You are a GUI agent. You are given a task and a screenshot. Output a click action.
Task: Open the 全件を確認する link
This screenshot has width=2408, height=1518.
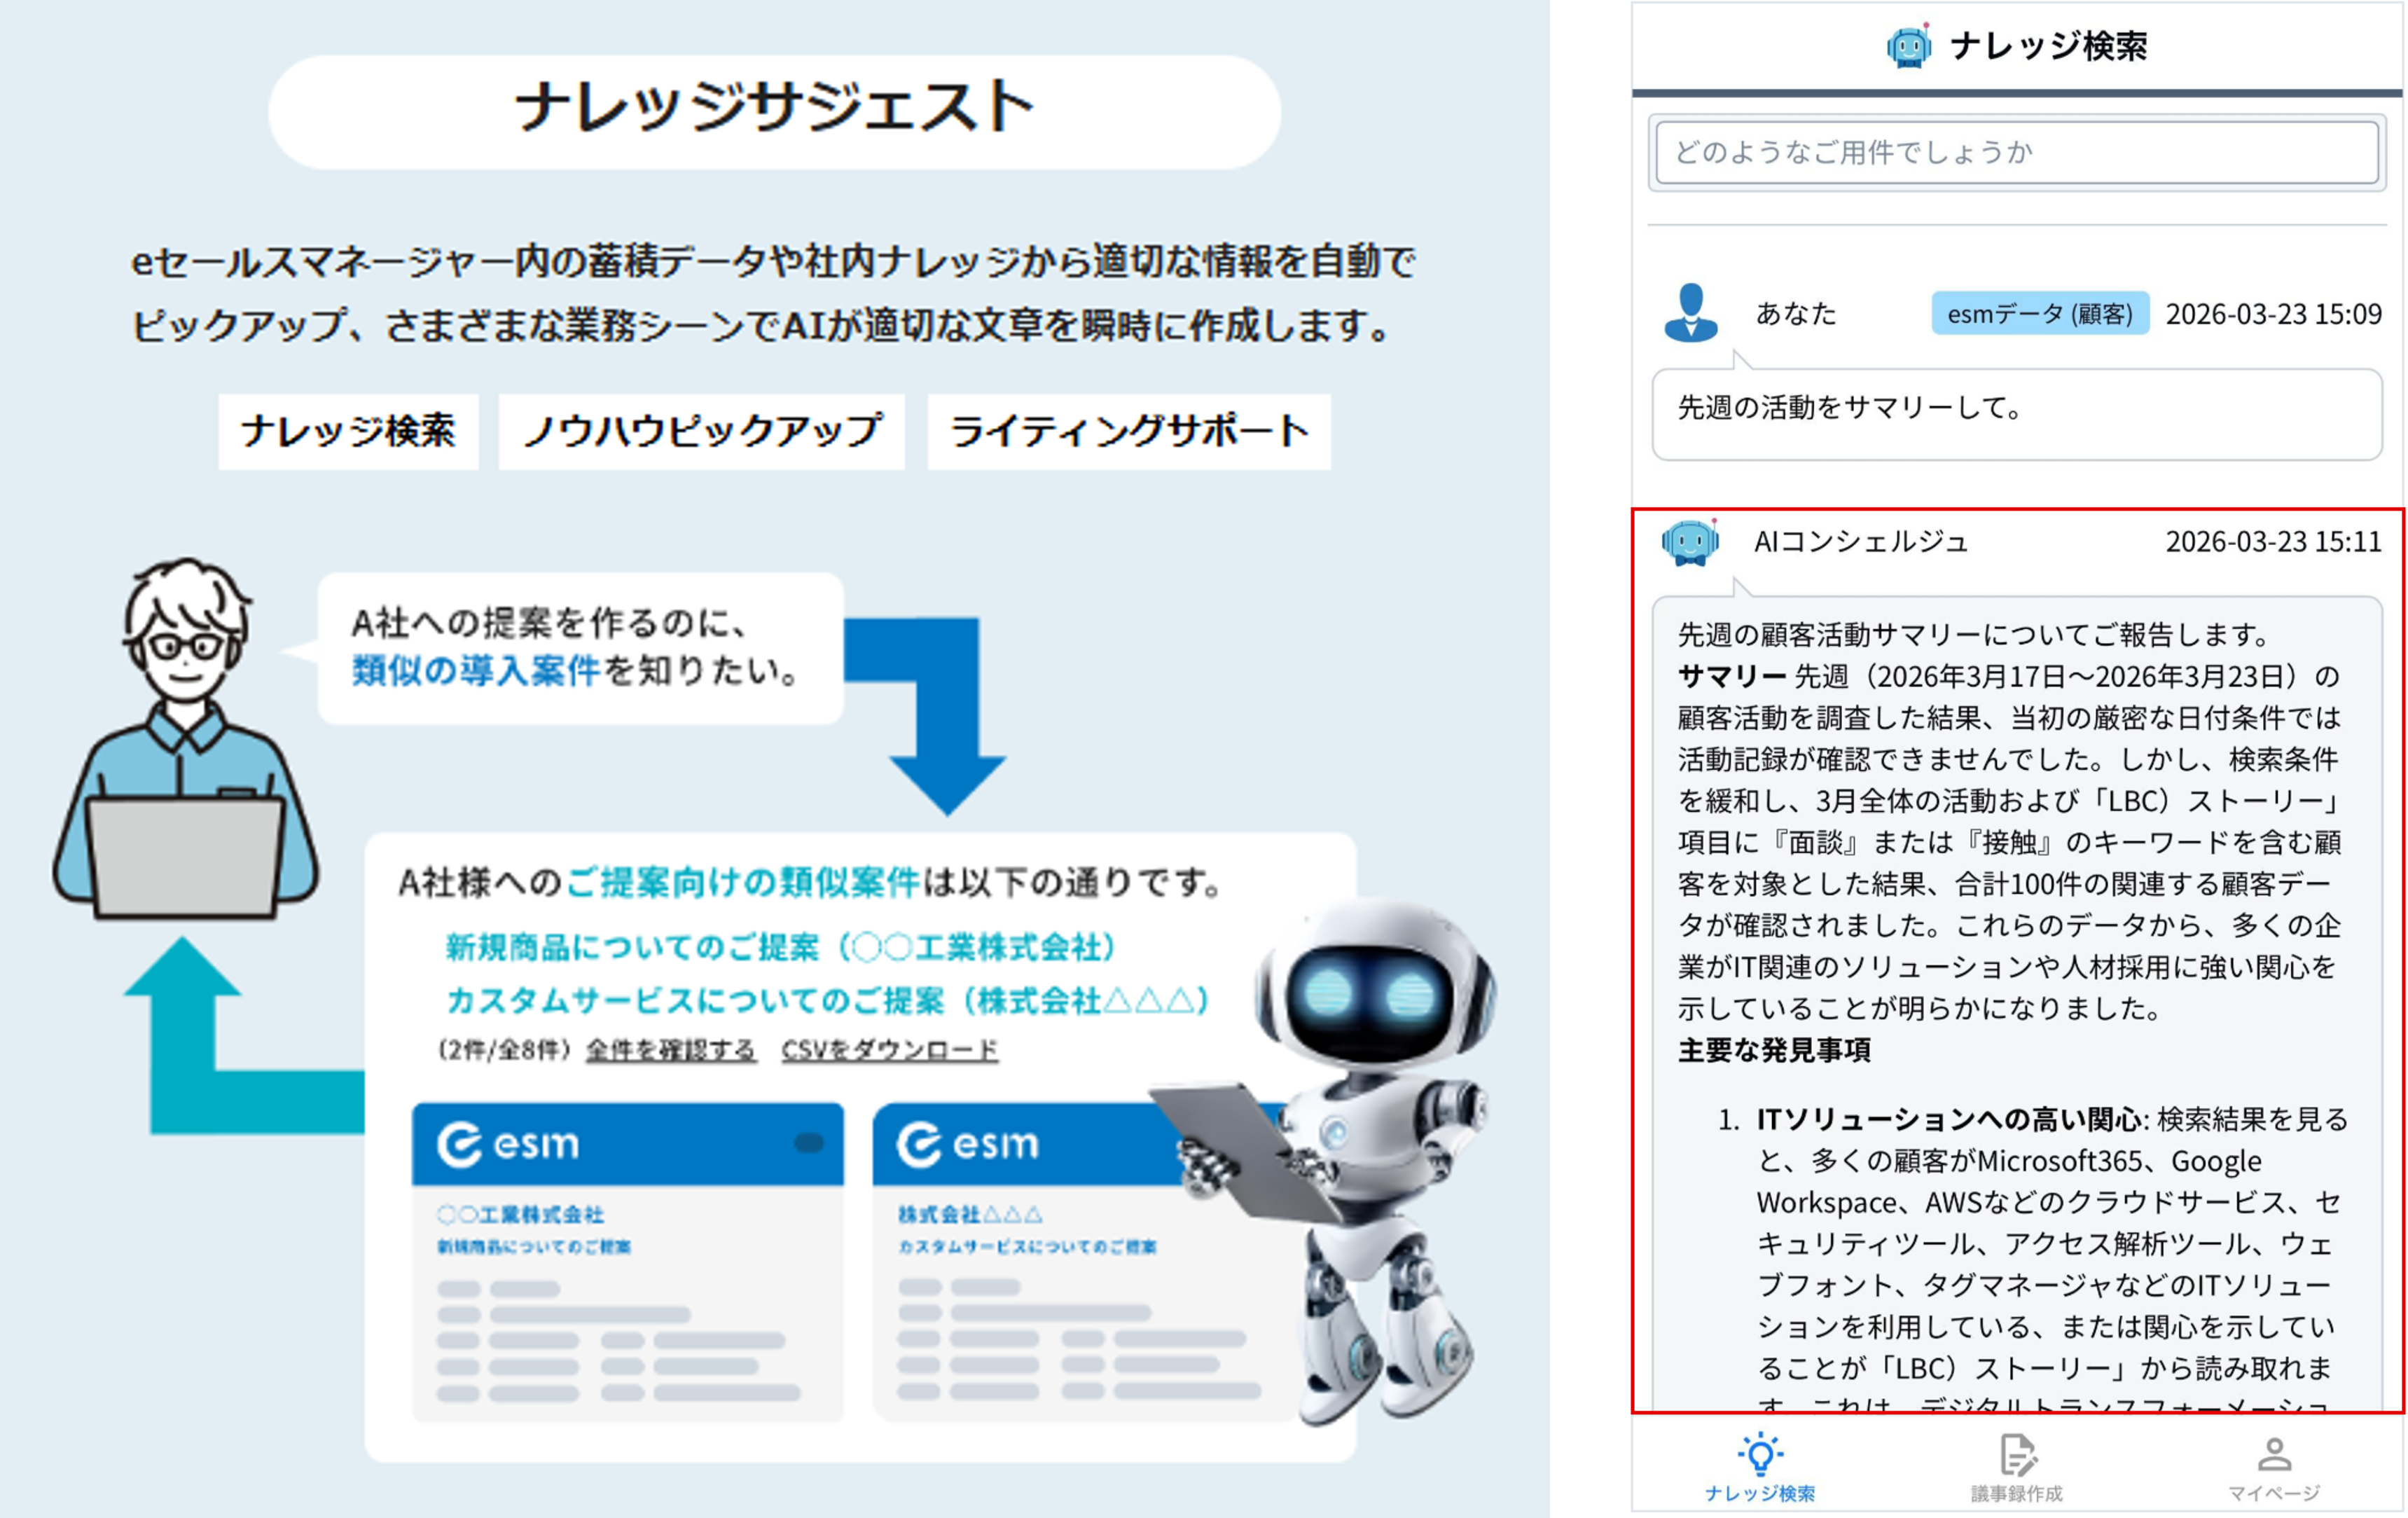[670, 1050]
